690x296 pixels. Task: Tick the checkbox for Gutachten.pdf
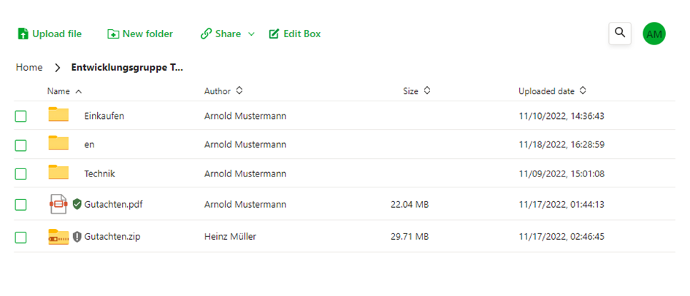[x=20, y=205]
